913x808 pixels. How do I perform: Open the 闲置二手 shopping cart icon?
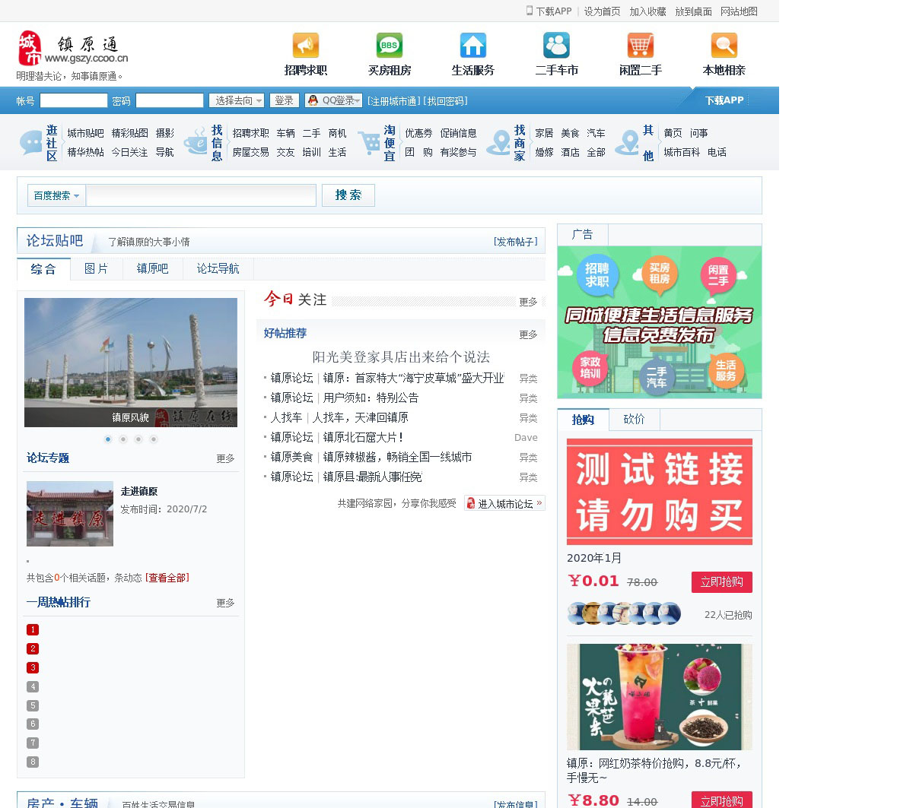pyautogui.click(x=641, y=46)
